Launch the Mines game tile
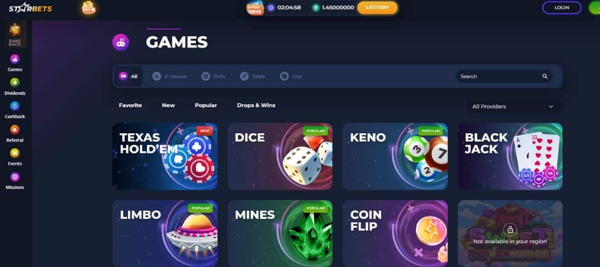The height and width of the screenshot is (267, 600). (x=280, y=233)
